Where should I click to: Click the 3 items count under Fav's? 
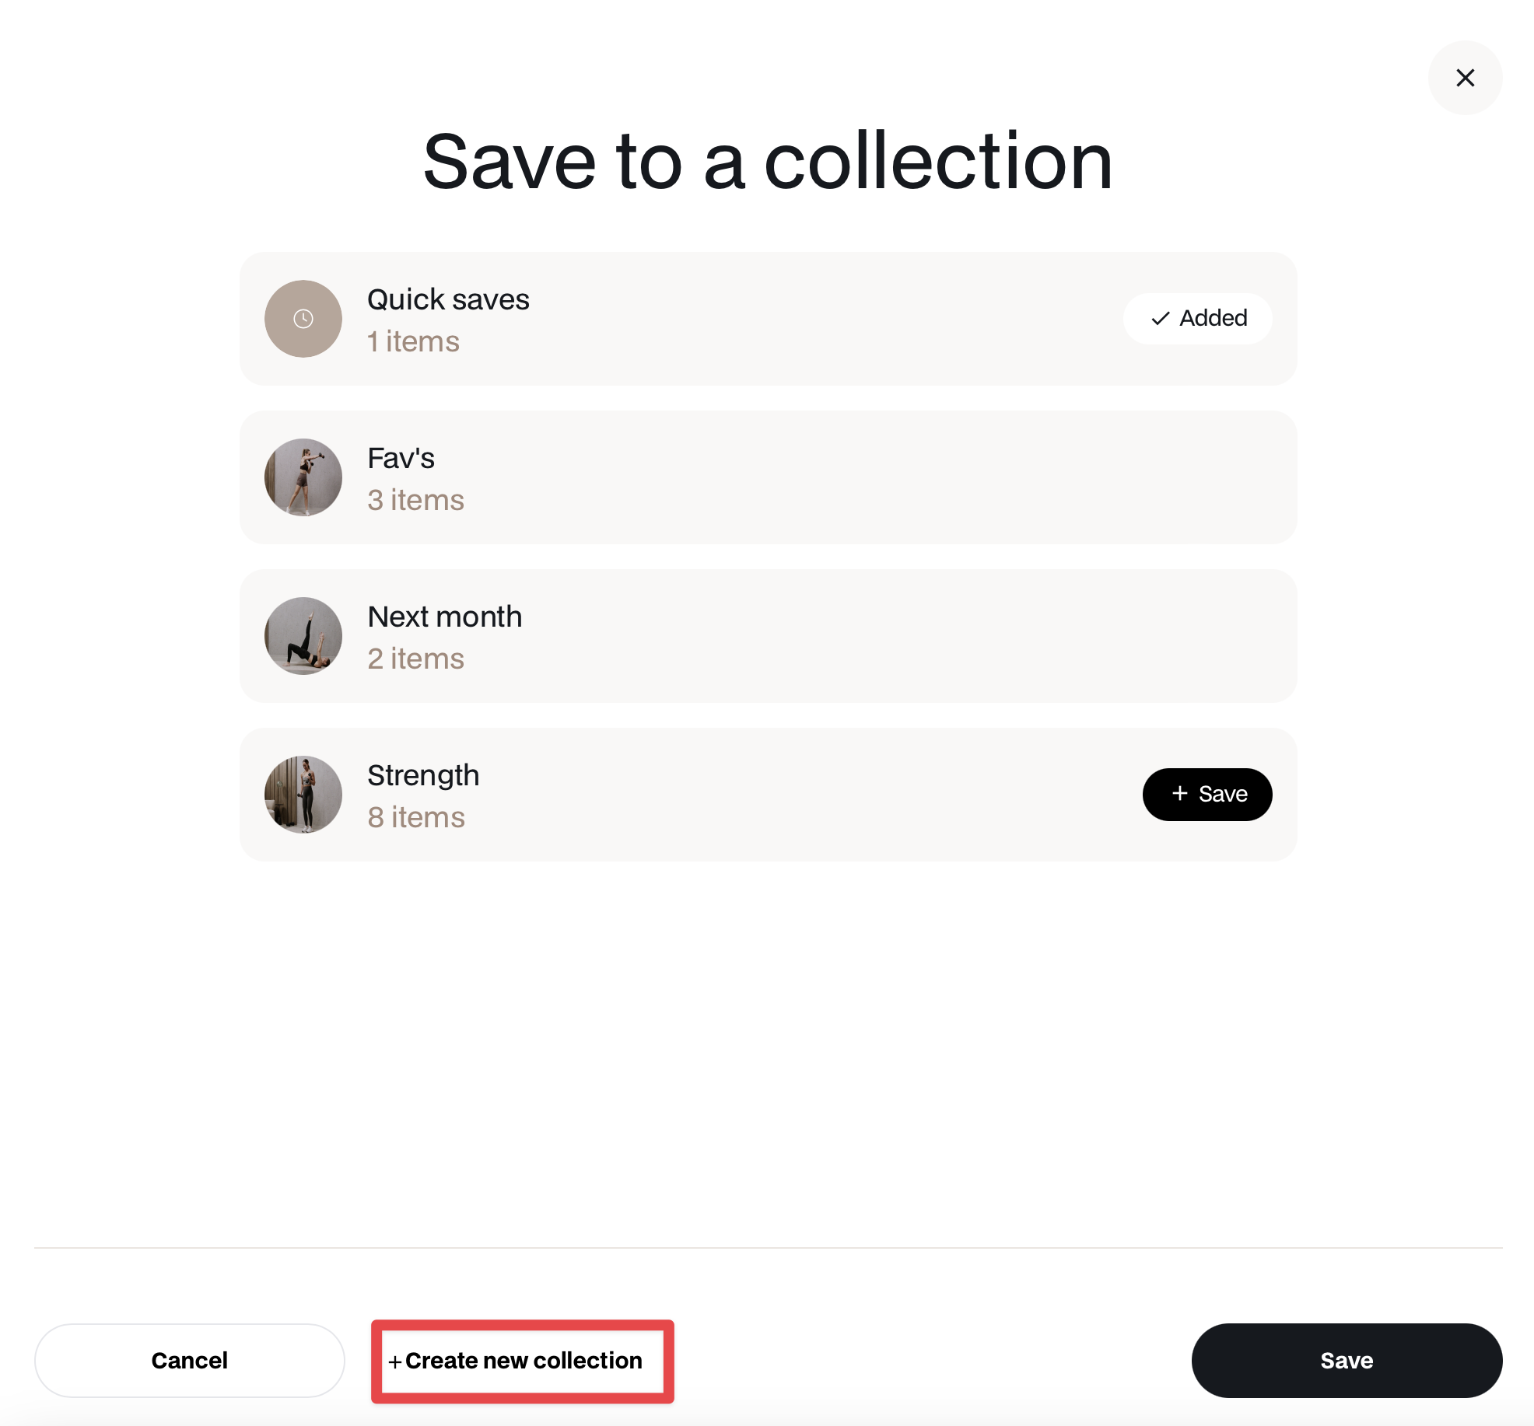click(415, 500)
